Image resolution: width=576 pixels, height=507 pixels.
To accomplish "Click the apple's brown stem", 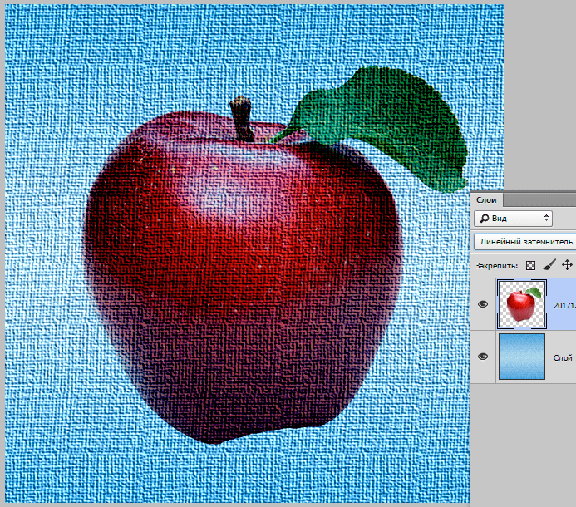I will [x=243, y=120].
